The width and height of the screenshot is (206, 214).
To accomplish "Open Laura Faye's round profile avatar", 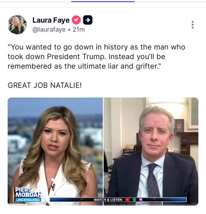I will [x=17, y=25].
